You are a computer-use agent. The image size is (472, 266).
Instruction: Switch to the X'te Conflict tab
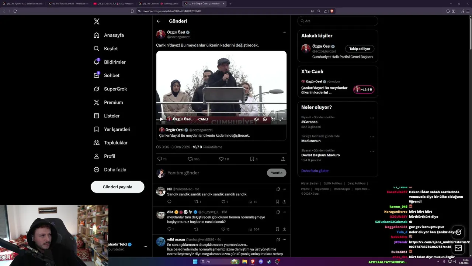click(x=159, y=4)
